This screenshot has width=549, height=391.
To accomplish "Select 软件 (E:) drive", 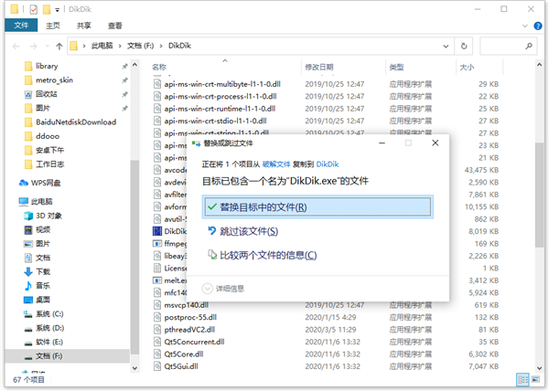I will 49,342.
